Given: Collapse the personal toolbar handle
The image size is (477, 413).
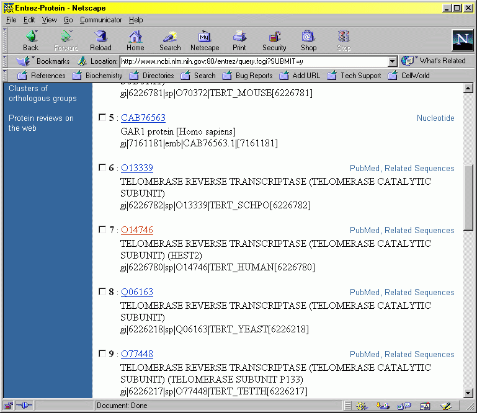Looking at the screenshot, I should 5,76.
